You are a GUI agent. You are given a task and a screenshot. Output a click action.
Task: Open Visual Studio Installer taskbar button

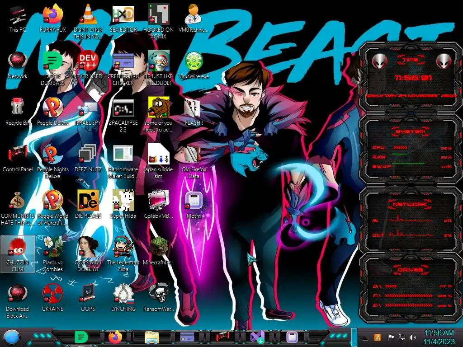(257, 337)
